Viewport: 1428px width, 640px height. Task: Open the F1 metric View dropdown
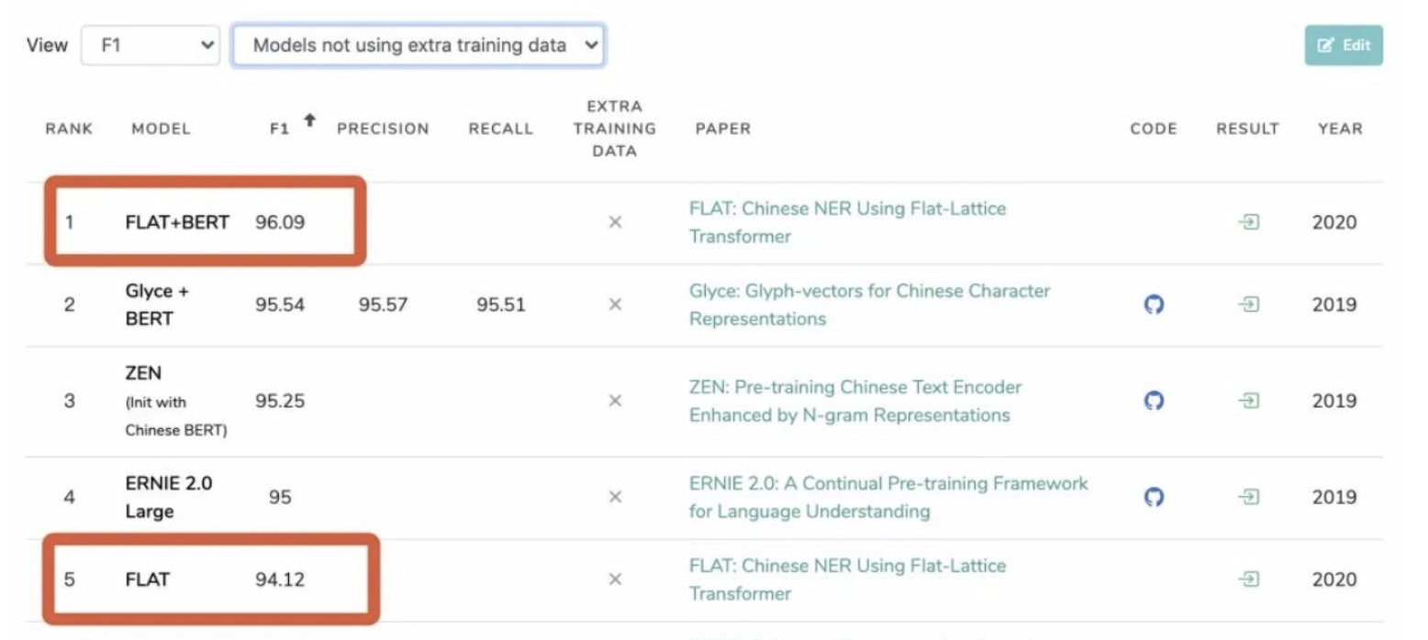tap(150, 45)
